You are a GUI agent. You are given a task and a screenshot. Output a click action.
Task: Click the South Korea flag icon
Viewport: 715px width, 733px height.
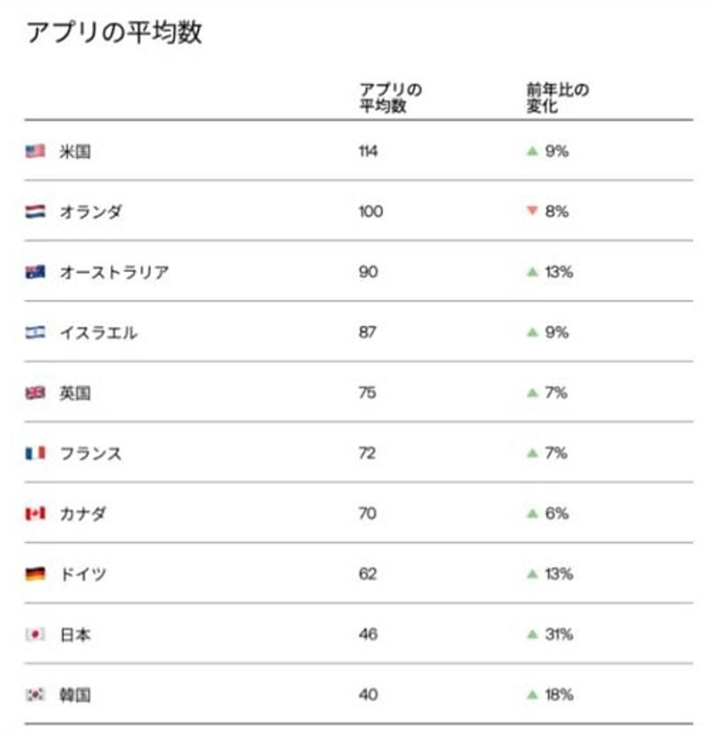click(35, 695)
